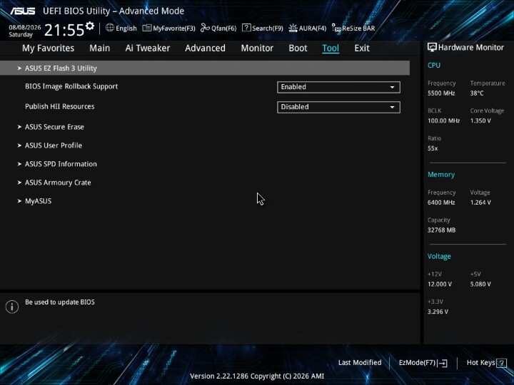The width and height of the screenshot is (514, 385).
Task: Open MyFavorite(F3) list icon
Action: point(147,28)
